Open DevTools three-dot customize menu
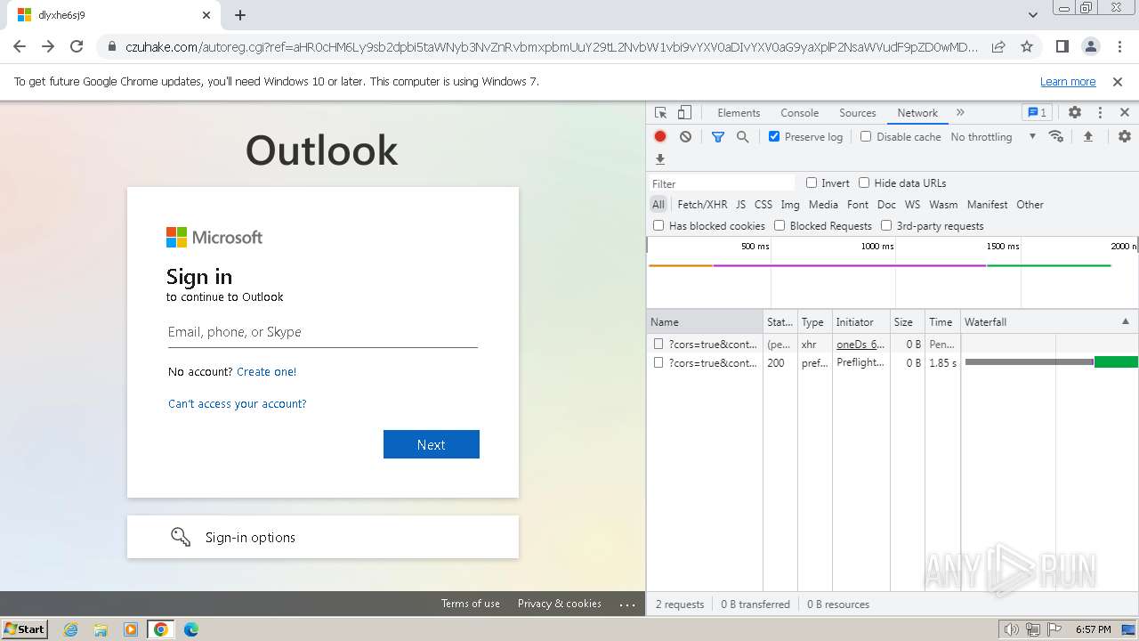Screen dimensions: 1139x641 [x=1100, y=113]
